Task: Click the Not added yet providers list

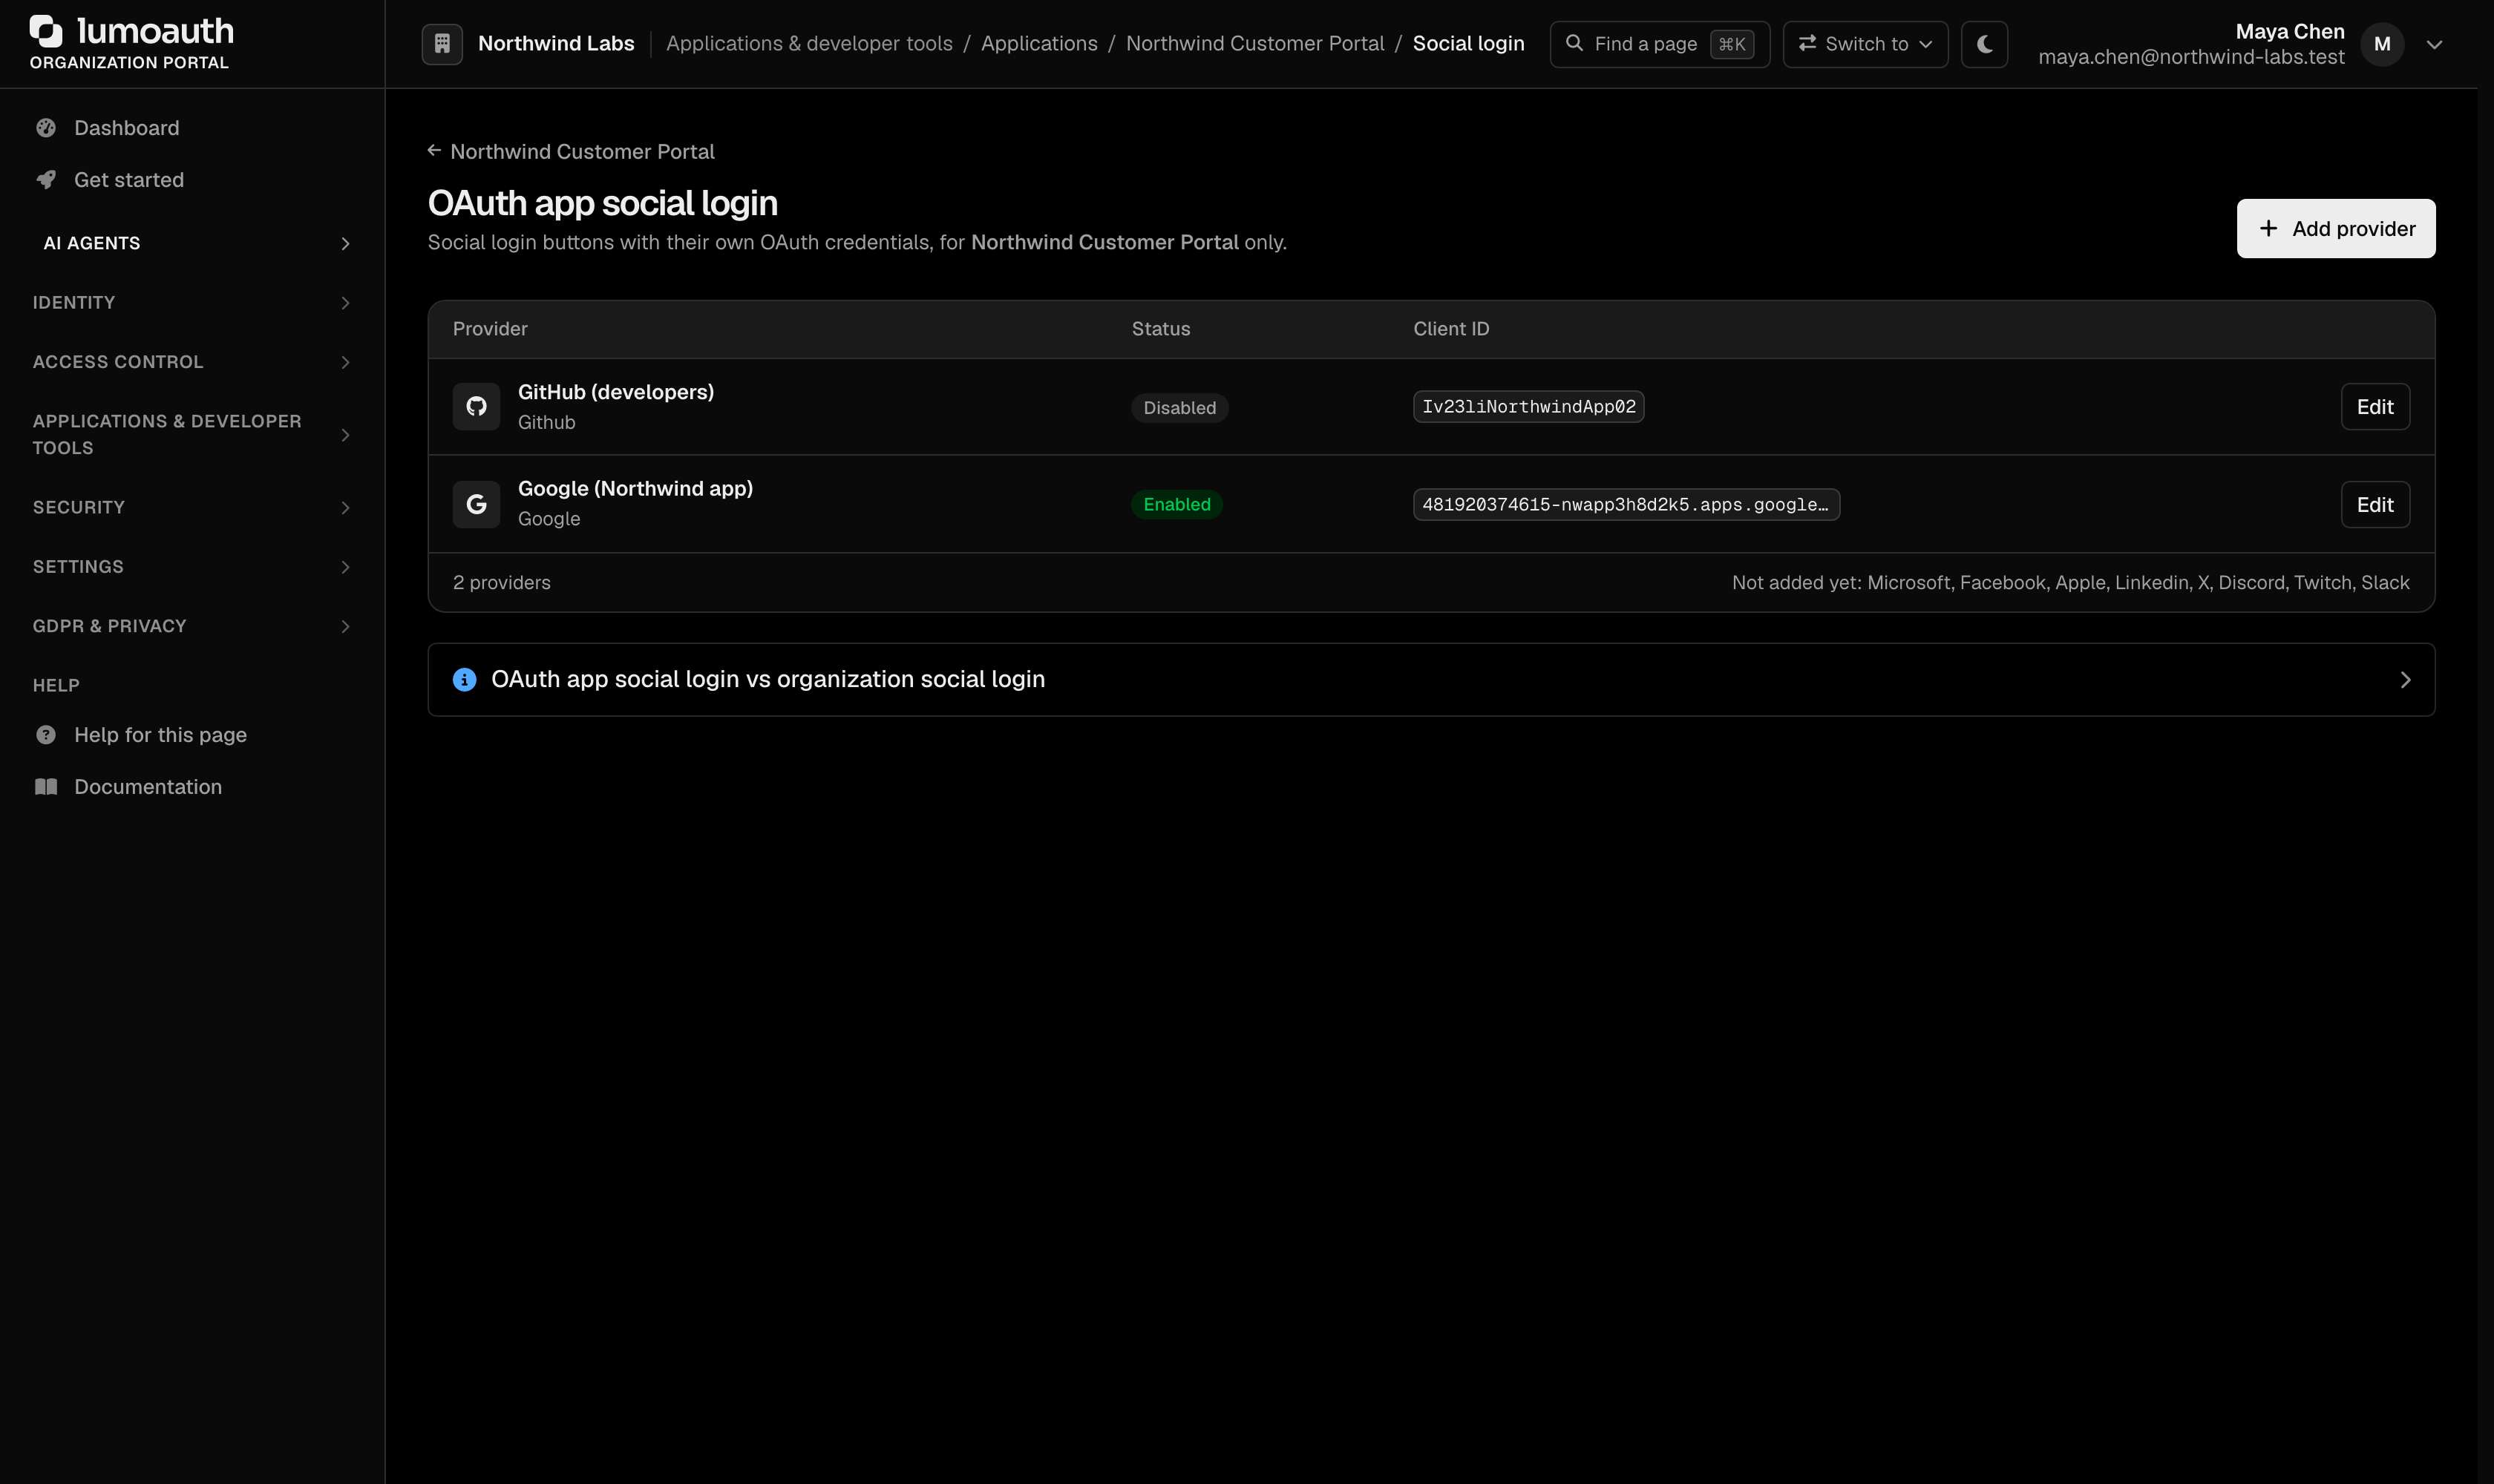Action: click(2071, 583)
